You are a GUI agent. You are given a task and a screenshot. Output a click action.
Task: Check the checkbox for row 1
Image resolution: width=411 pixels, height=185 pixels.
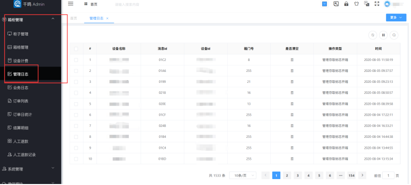coord(76,60)
